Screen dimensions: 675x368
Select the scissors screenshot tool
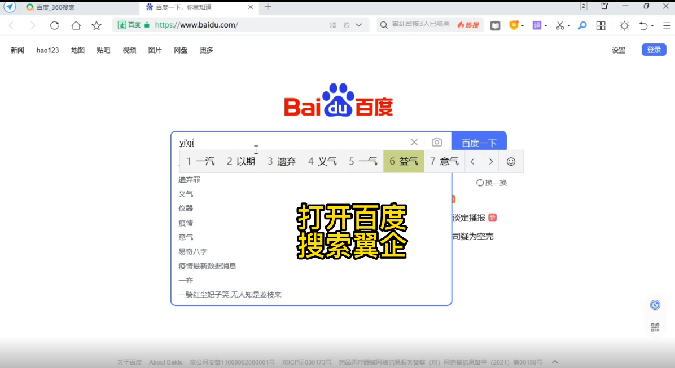(x=560, y=26)
